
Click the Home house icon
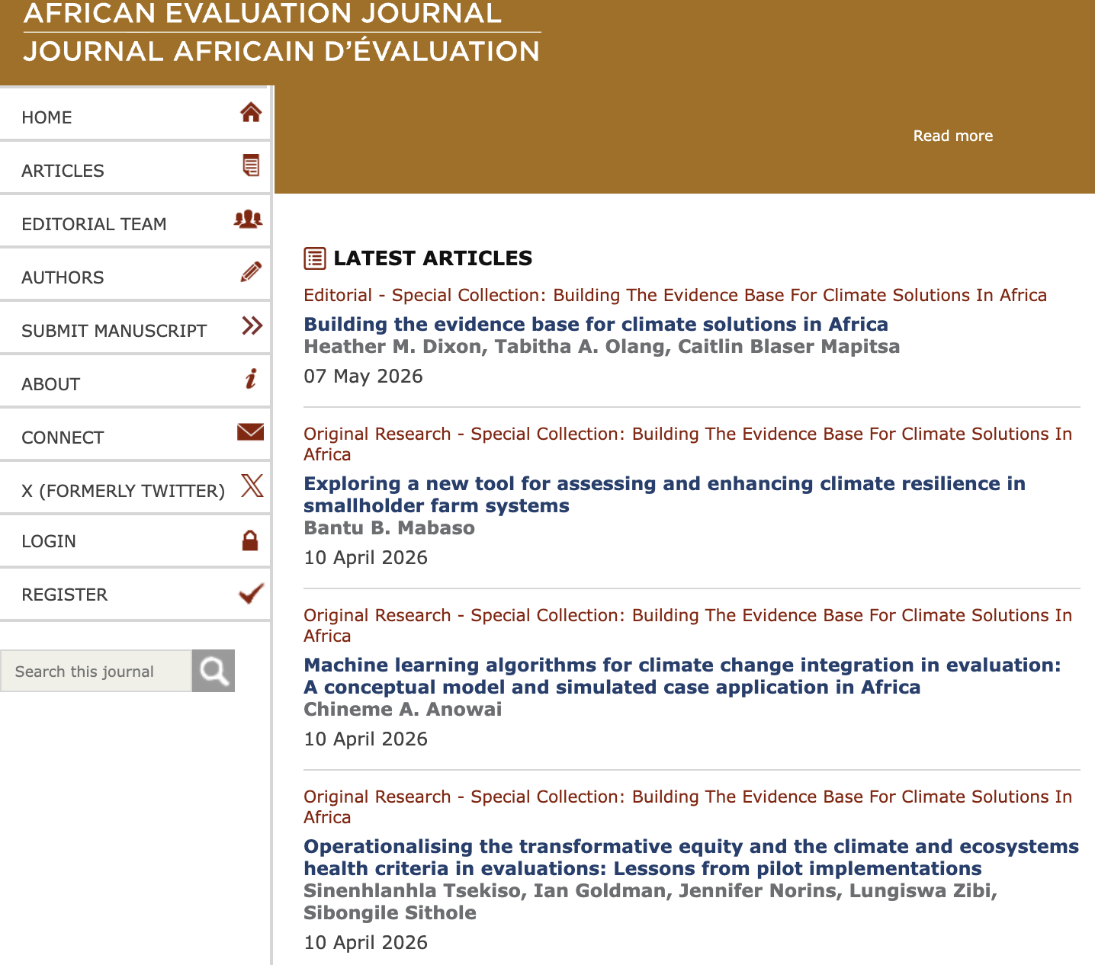[x=251, y=113]
